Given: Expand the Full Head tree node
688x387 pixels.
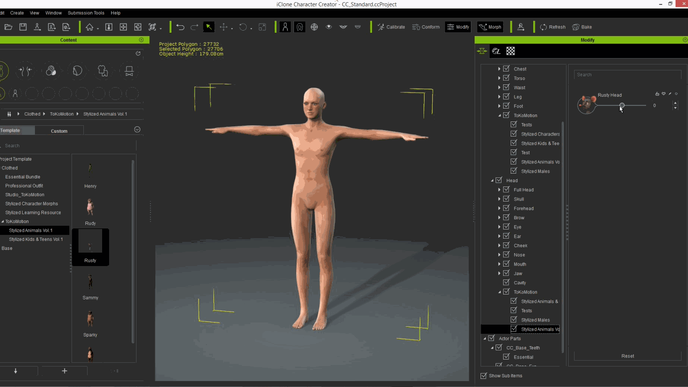Looking at the screenshot, I should click(x=499, y=190).
